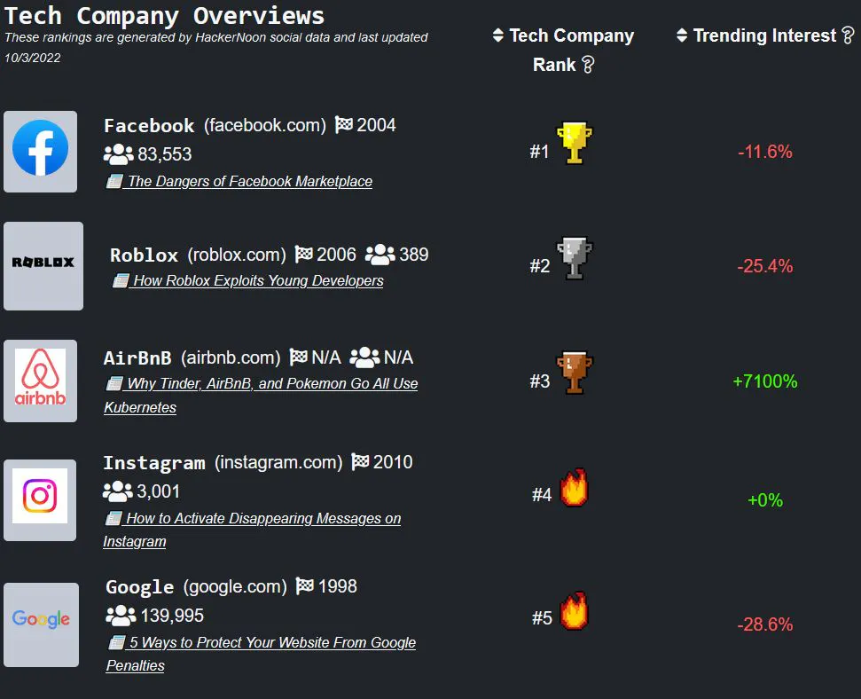Image resolution: width=861 pixels, height=699 pixels.
Task: Open the Disappearing Messages on Instagram article
Action: tap(262, 518)
